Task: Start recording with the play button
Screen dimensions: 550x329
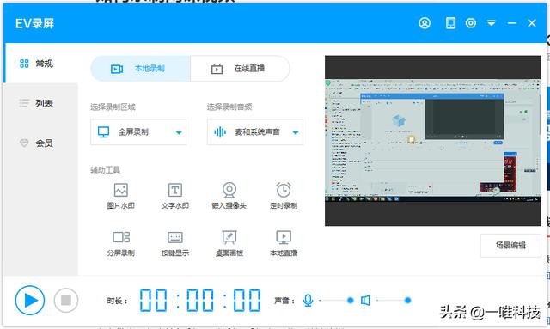Action: [30, 301]
